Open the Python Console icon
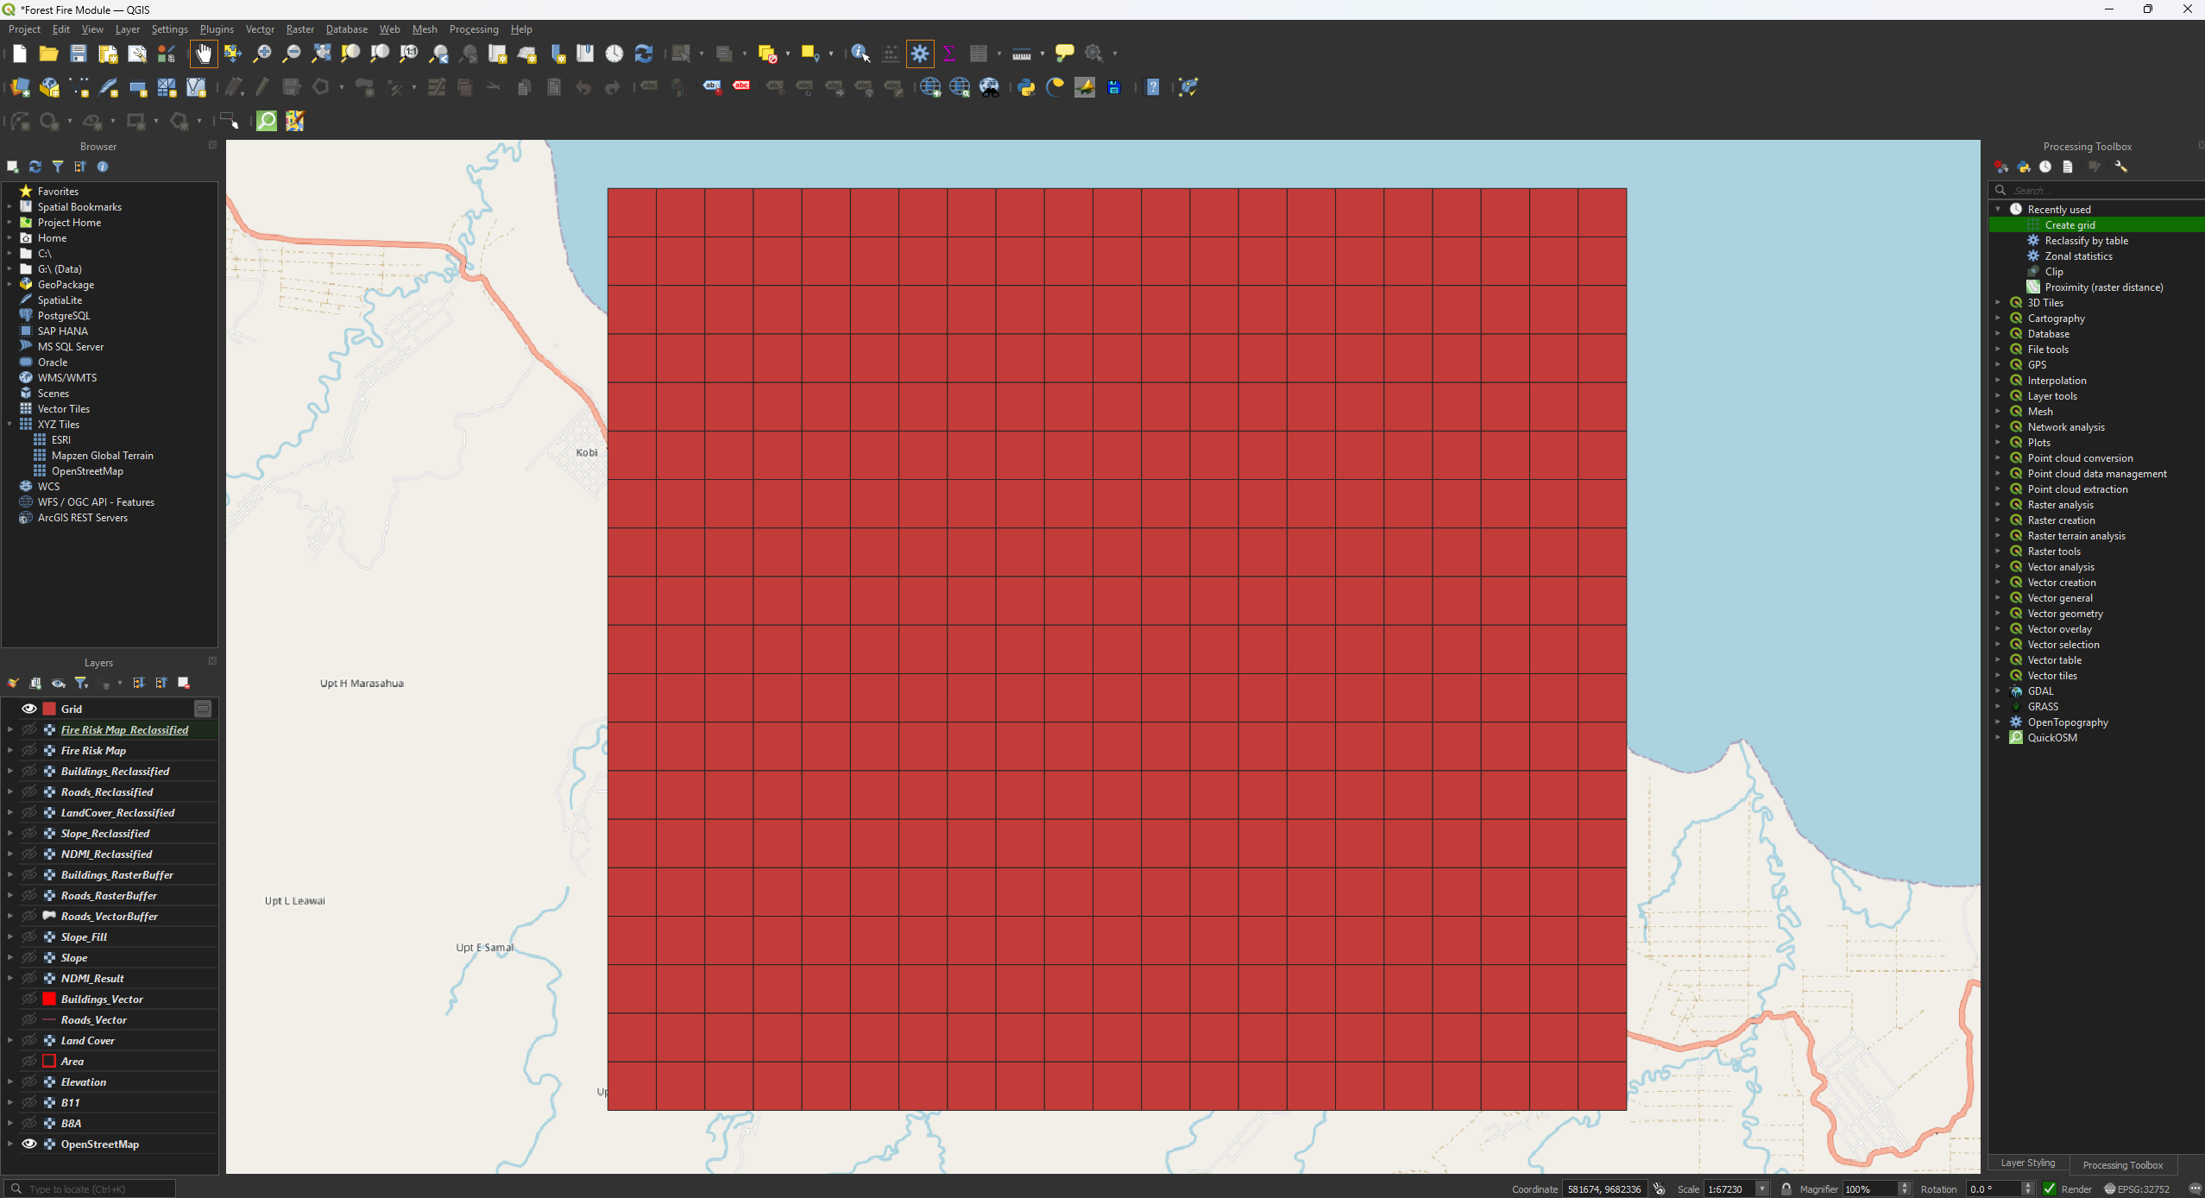This screenshot has width=2205, height=1198. (1026, 87)
